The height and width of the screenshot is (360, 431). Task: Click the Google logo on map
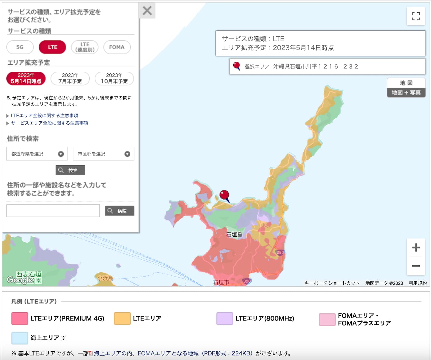[19, 279]
